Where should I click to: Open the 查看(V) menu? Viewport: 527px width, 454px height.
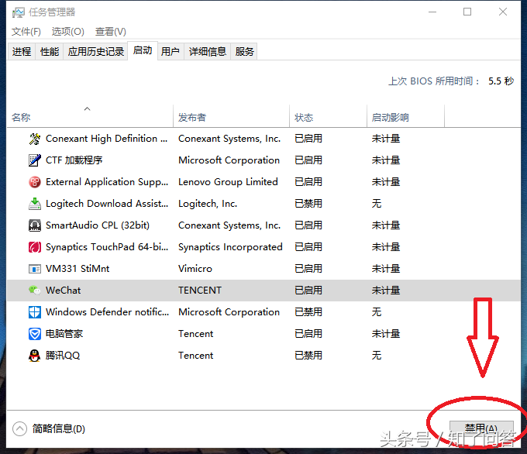coord(111,32)
